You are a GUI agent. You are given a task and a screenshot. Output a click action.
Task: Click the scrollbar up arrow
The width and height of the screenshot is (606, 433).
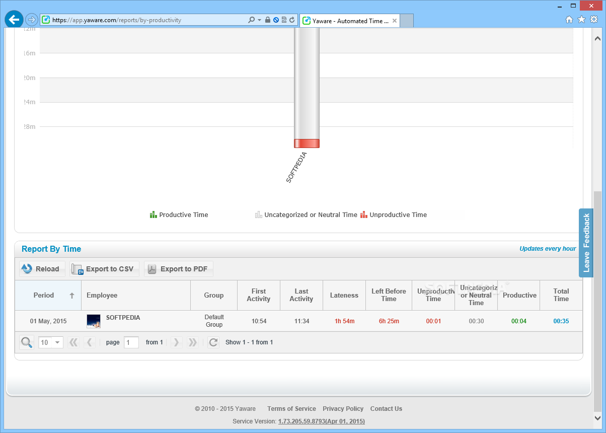point(597,38)
